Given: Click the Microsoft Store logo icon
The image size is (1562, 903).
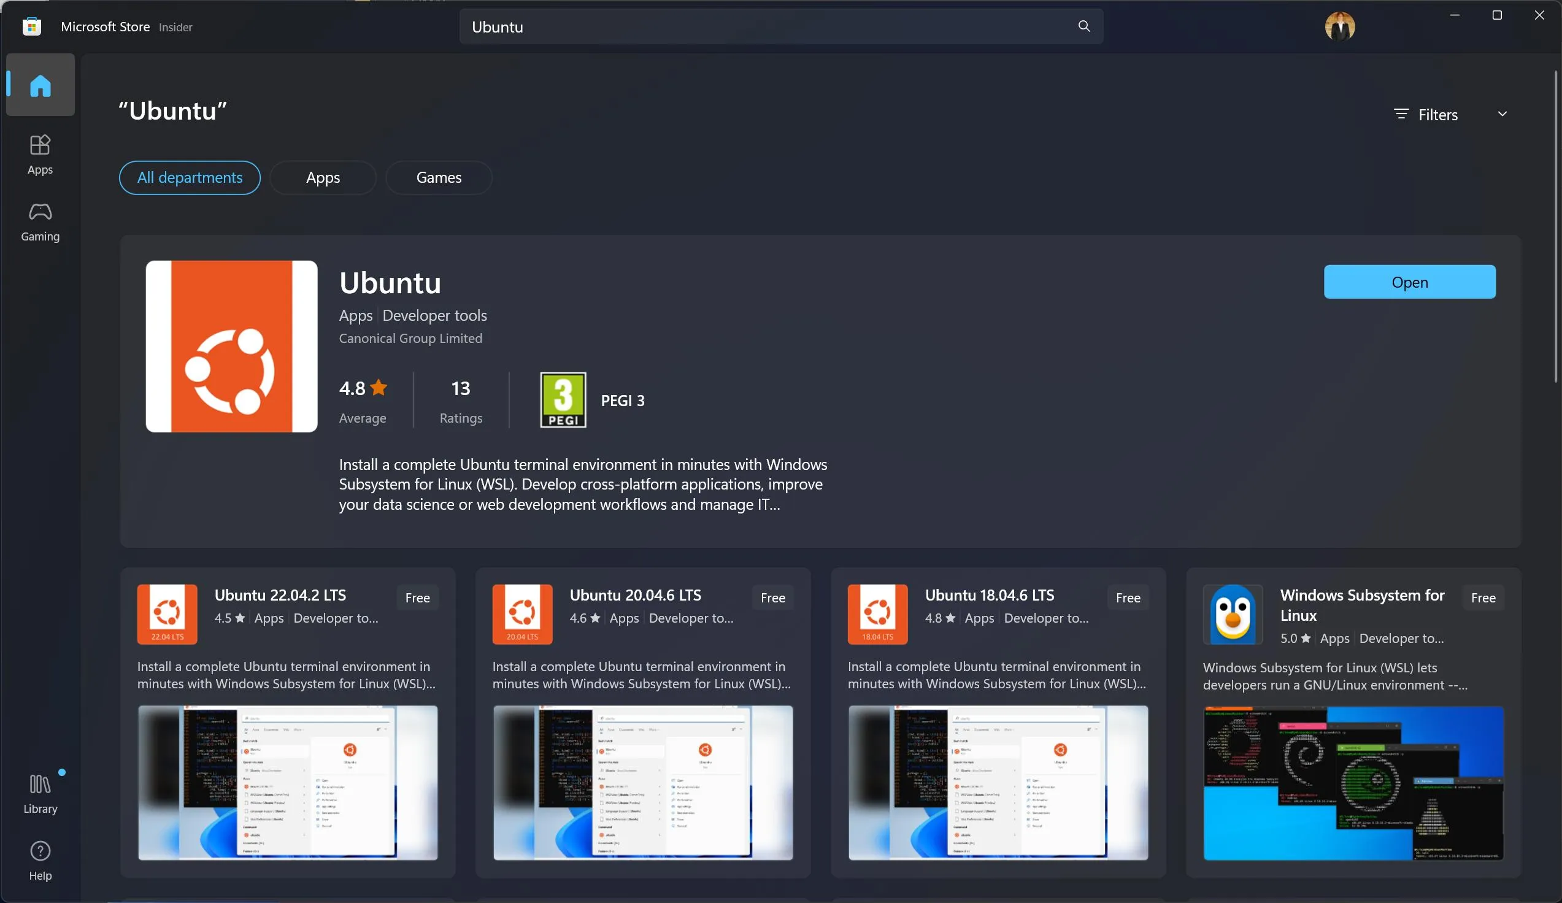Looking at the screenshot, I should [32, 26].
